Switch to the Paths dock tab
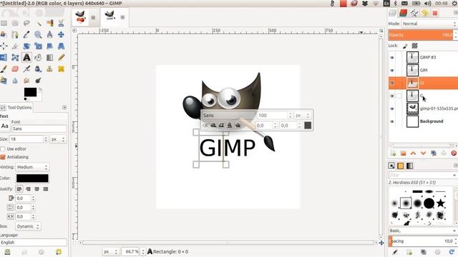Image resolution: width=458 pixels, height=257 pixels. pos(414,13)
